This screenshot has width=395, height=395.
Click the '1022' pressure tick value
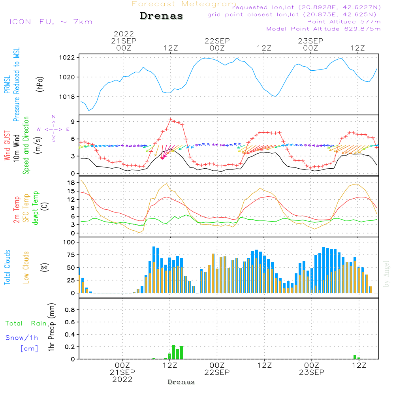(67, 57)
